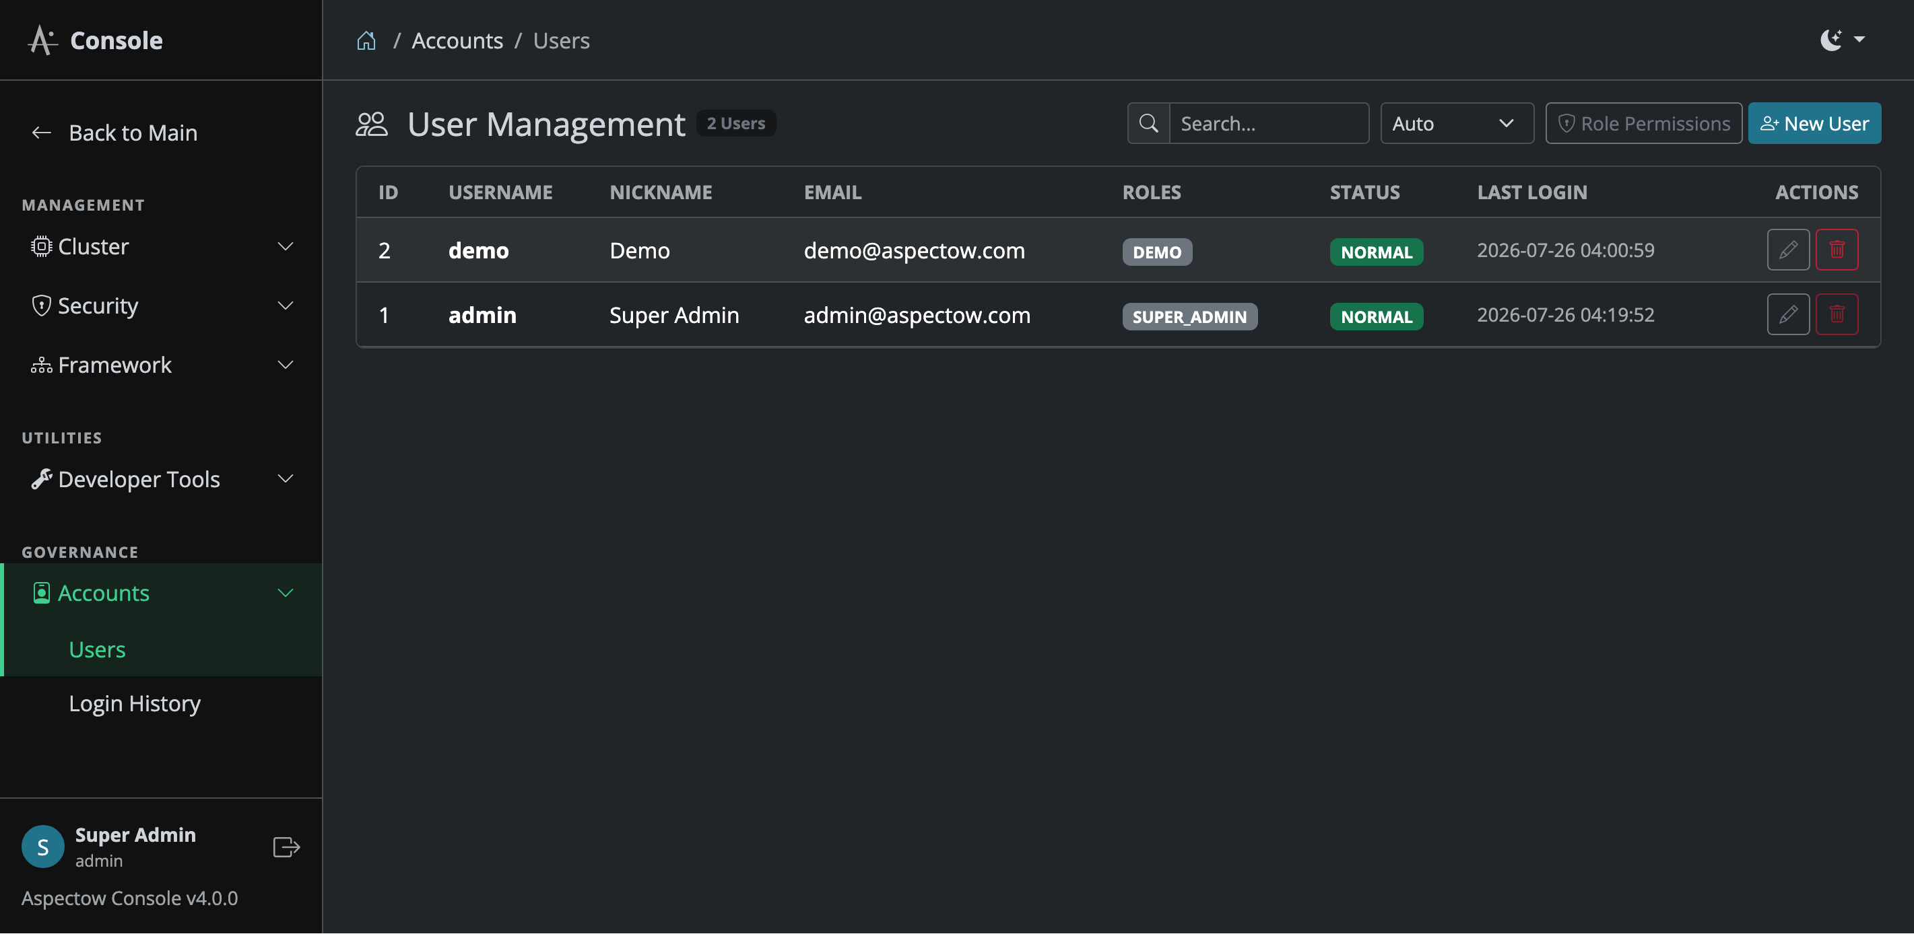
Task: Click the ROLES column header
Action: click(x=1151, y=192)
